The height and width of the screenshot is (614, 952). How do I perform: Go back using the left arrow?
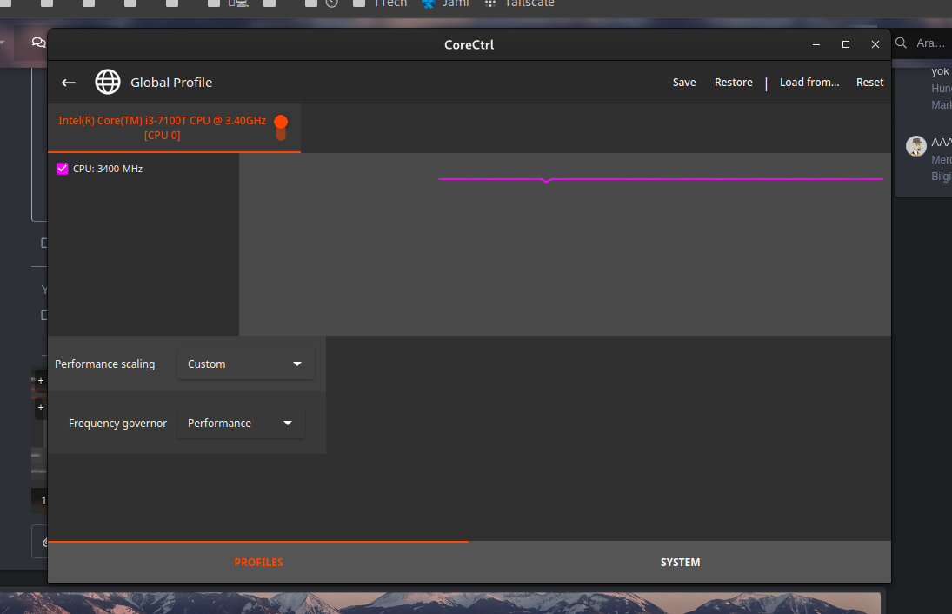point(68,83)
